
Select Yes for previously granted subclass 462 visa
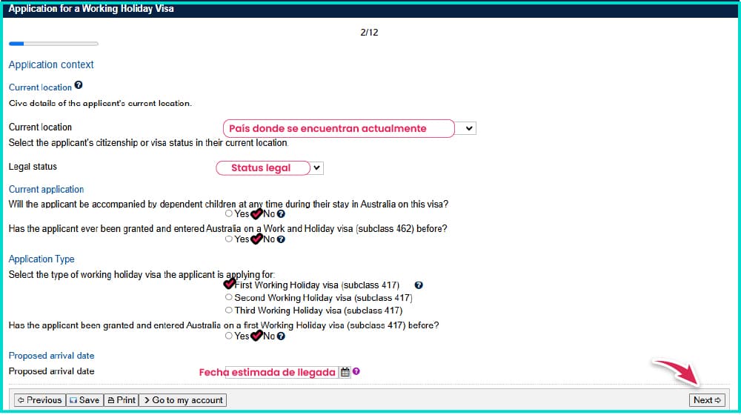[x=229, y=239]
